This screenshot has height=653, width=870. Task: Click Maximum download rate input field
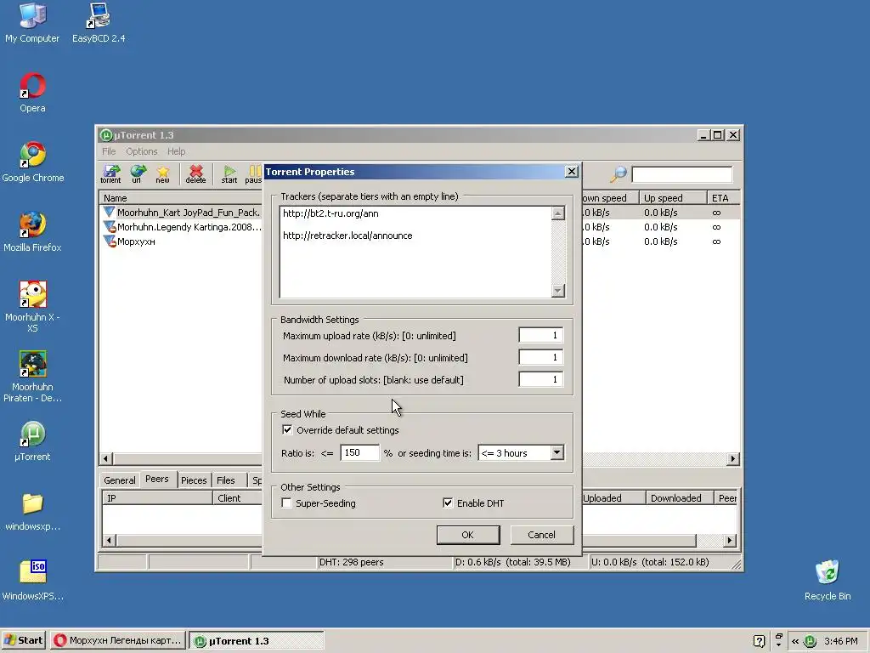[x=540, y=358]
